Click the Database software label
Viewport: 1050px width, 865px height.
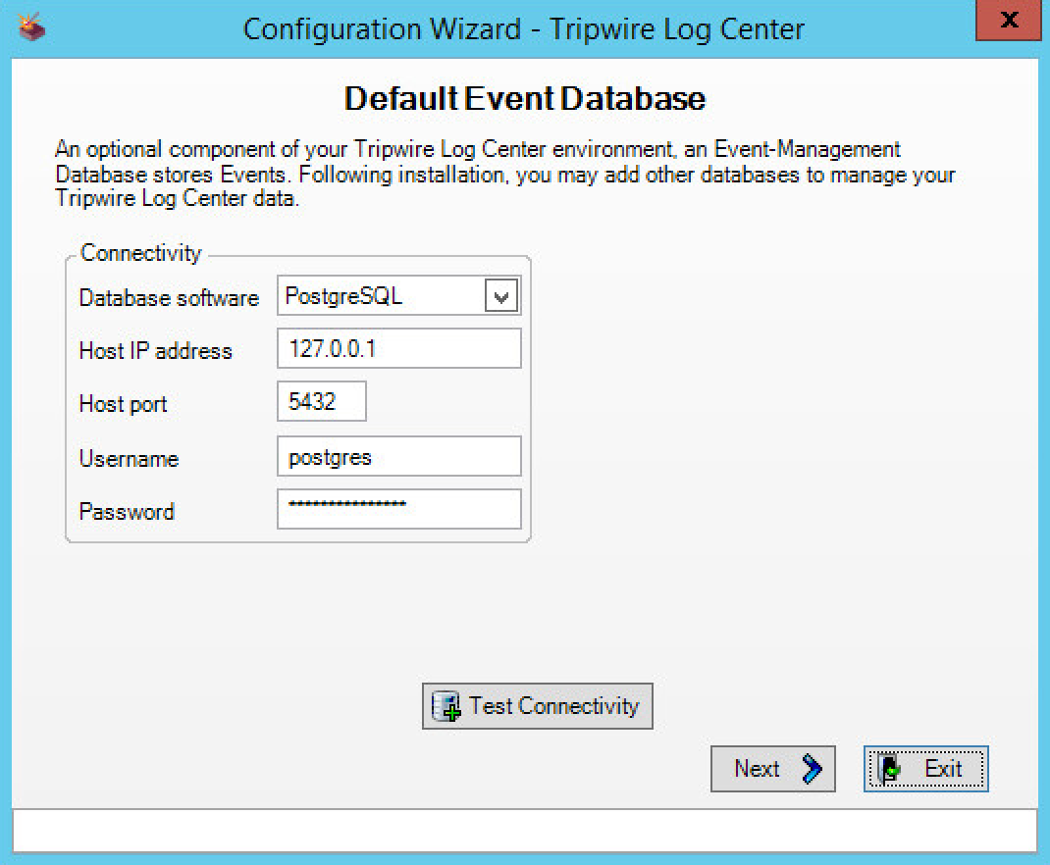click(169, 298)
